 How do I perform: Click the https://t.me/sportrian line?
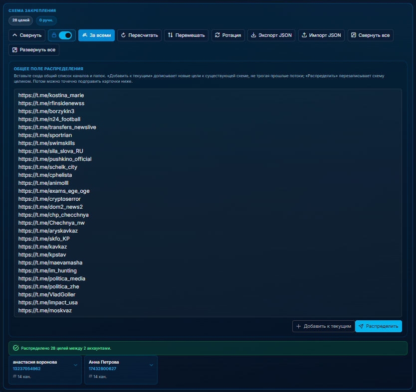(45, 135)
